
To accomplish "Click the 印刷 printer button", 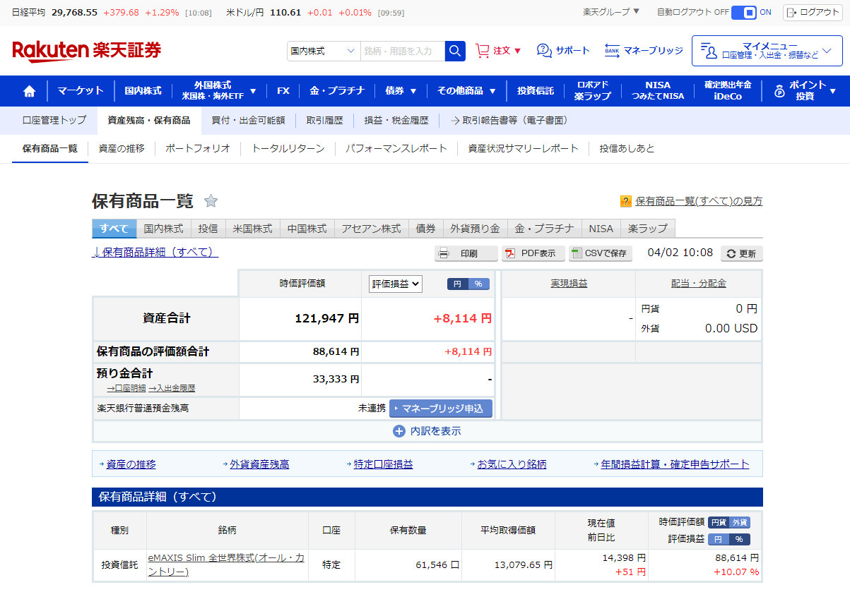I will click(465, 253).
